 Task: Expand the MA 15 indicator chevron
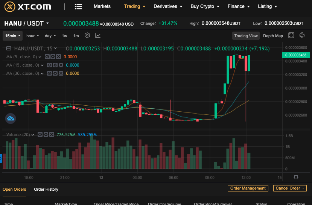pyautogui.click(x=42, y=65)
